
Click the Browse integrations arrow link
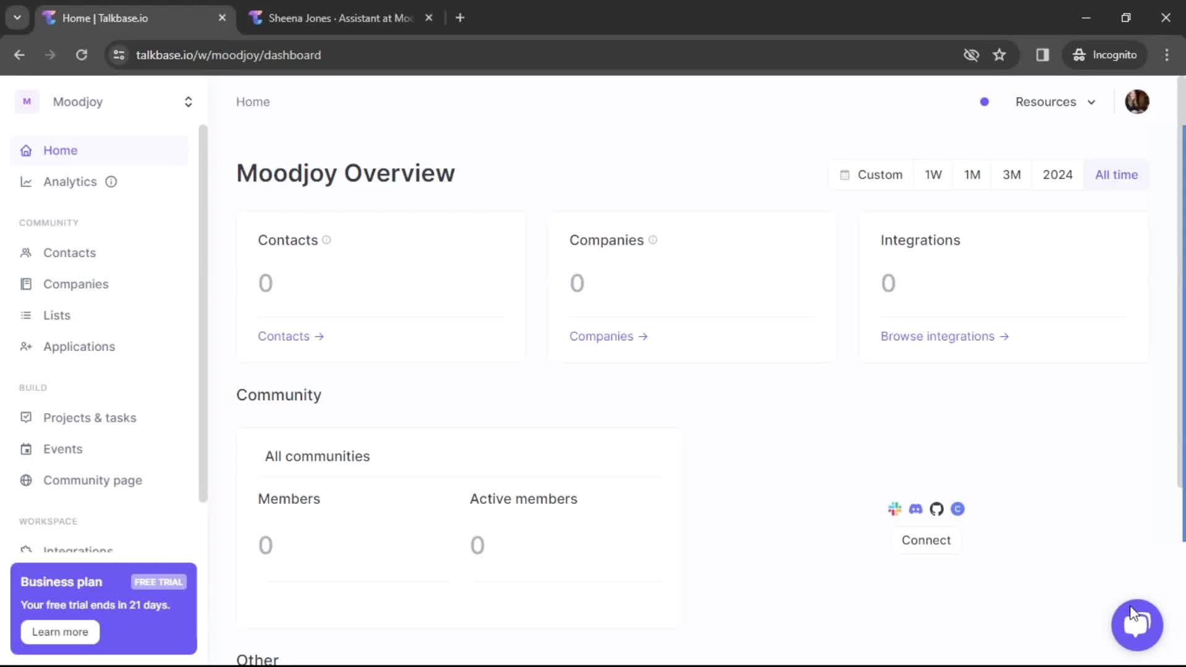(944, 337)
